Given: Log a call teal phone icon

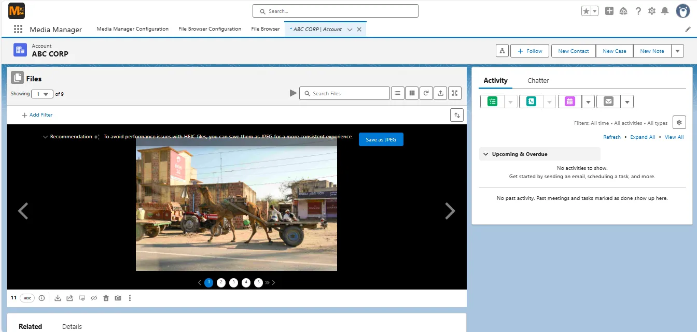Looking at the screenshot, I should (531, 102).
